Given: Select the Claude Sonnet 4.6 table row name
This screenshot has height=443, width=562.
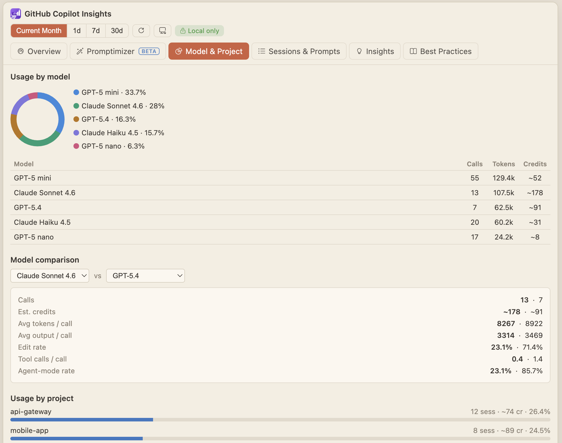Looking at the screenshot, I should (x=45, y=193).
